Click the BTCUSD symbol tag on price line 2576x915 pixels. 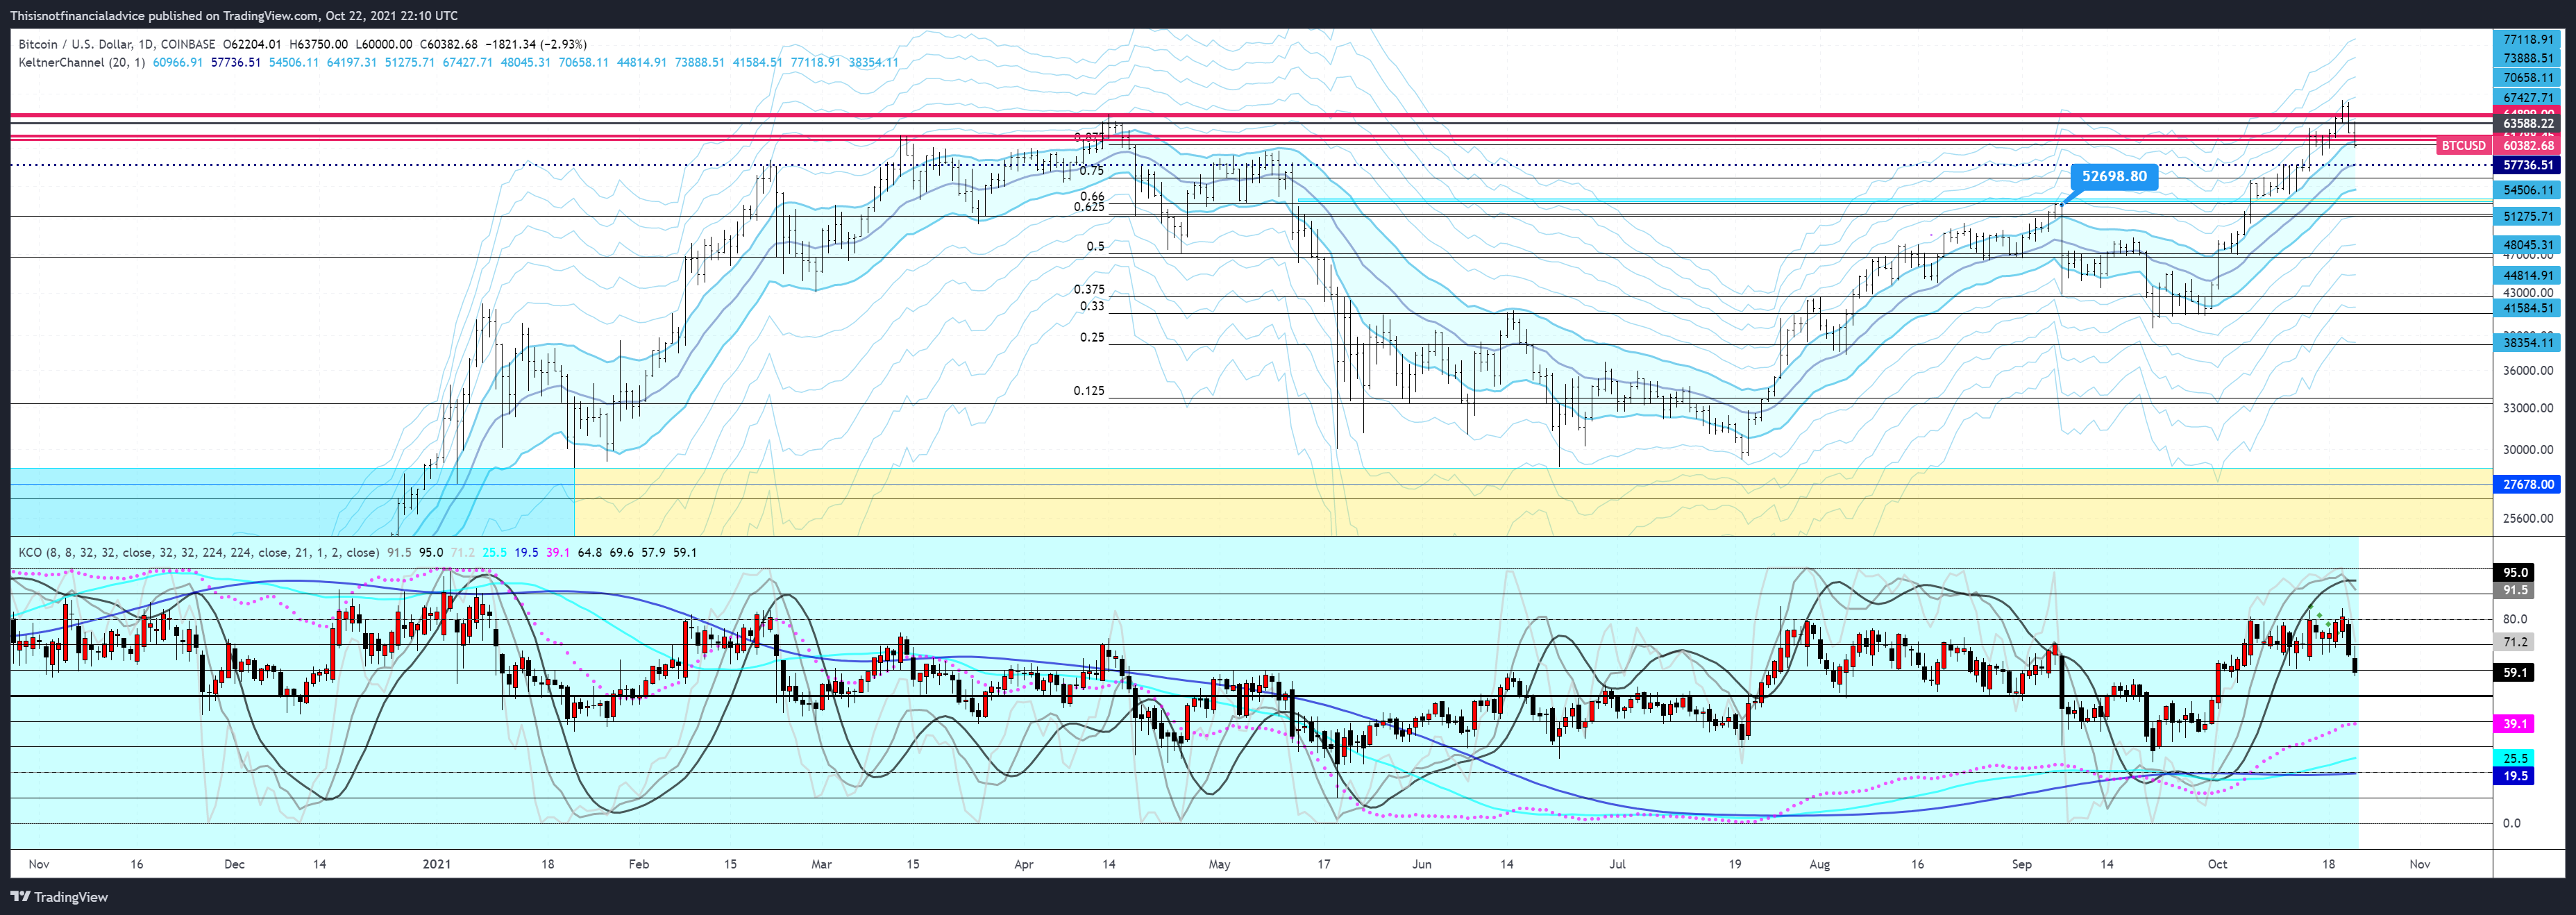point(2462,146)
